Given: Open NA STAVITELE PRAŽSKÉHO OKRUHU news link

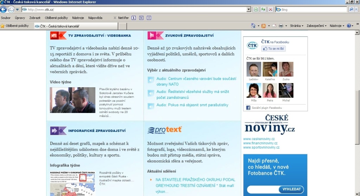Looking at the screenshot, I should 195,185.
